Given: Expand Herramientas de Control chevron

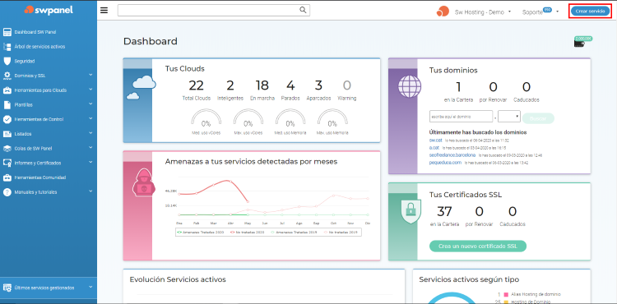Looking at the screenshot, I should (90, 118).
